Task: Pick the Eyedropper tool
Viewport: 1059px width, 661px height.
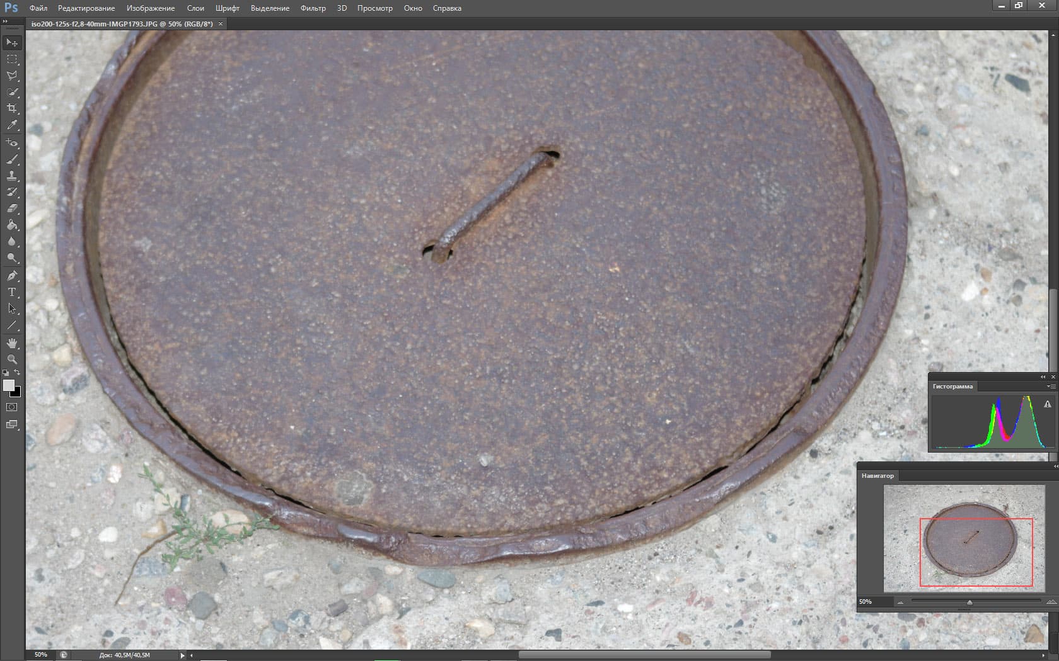Action: pos(12,125)
